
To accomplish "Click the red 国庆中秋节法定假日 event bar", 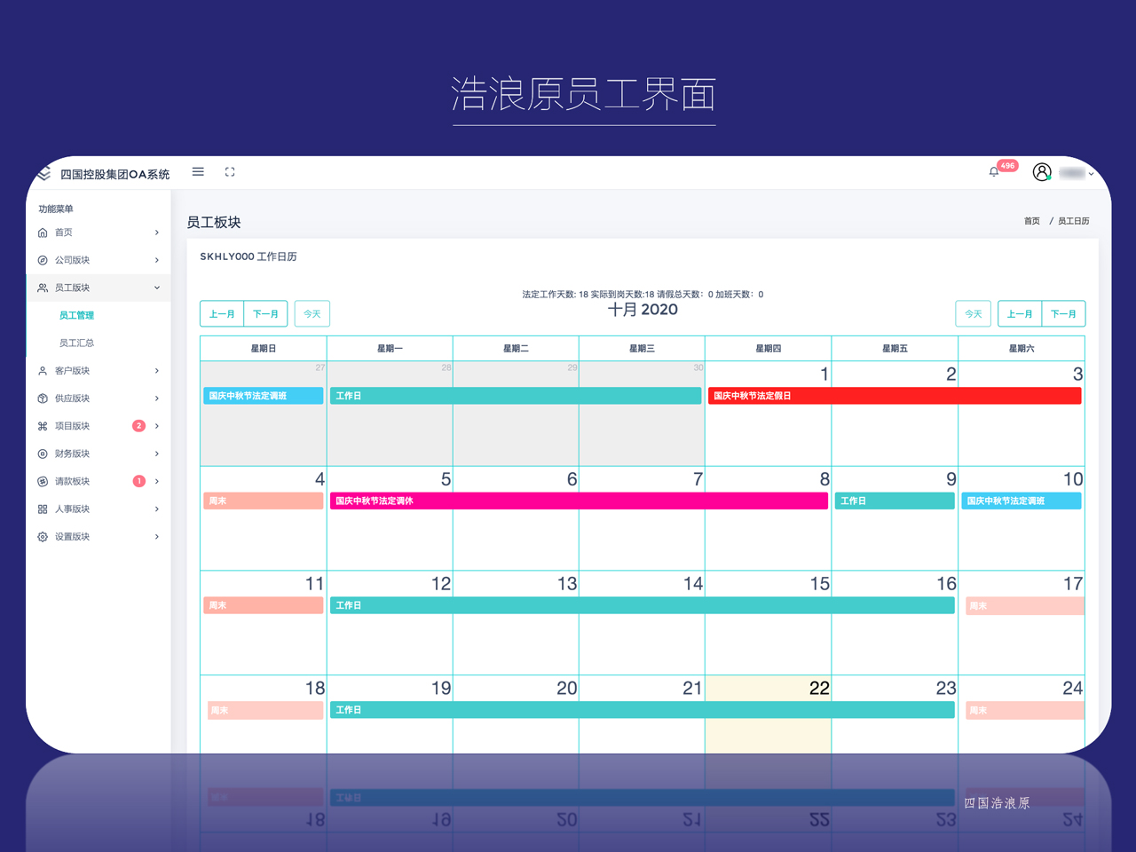I will pyautogui.click(x=895, y=396).
